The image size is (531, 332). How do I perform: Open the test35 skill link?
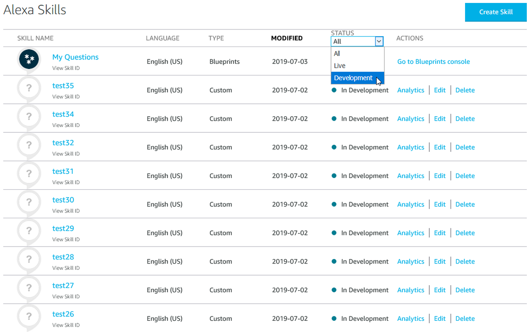(63, 86)
